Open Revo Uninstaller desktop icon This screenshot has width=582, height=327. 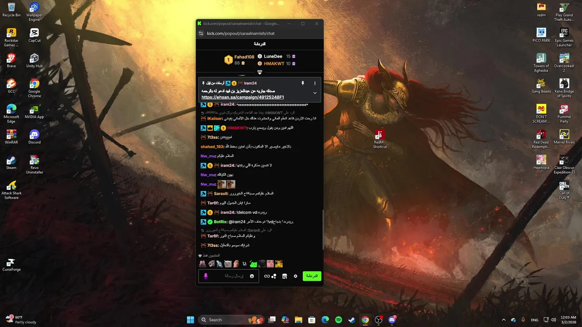pos(34,164)
